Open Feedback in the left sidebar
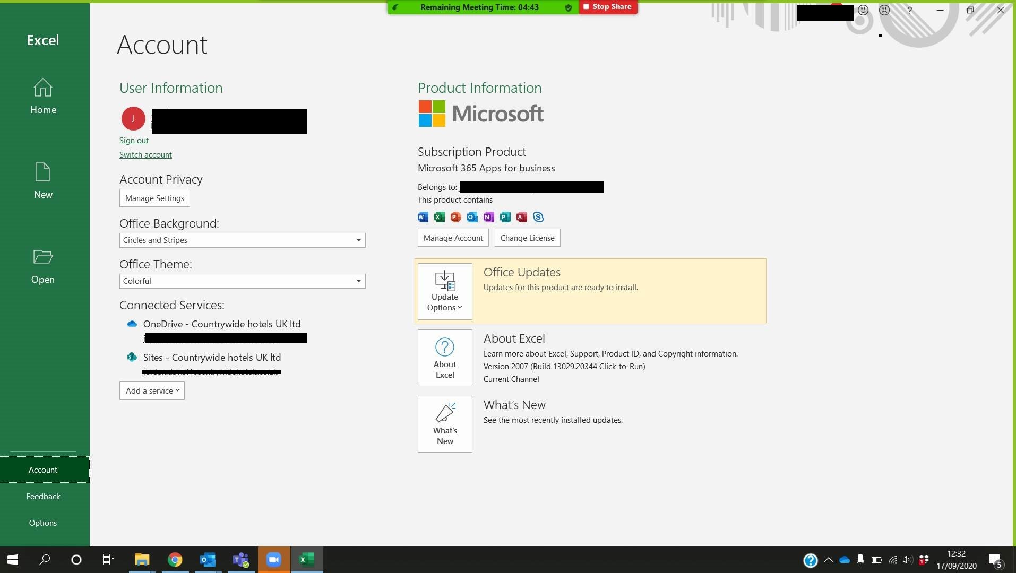1016x573 pixels. click(43, 497)
